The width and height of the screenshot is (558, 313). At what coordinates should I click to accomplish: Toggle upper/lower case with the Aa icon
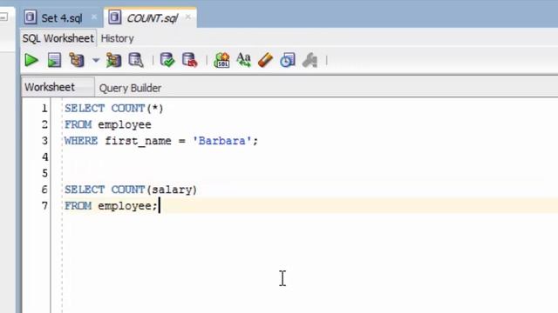244,60
